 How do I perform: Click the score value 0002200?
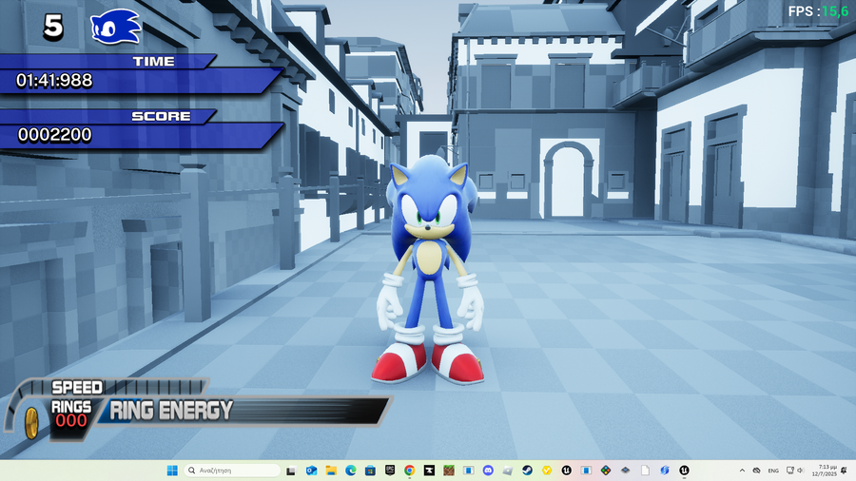pos(54,135)
